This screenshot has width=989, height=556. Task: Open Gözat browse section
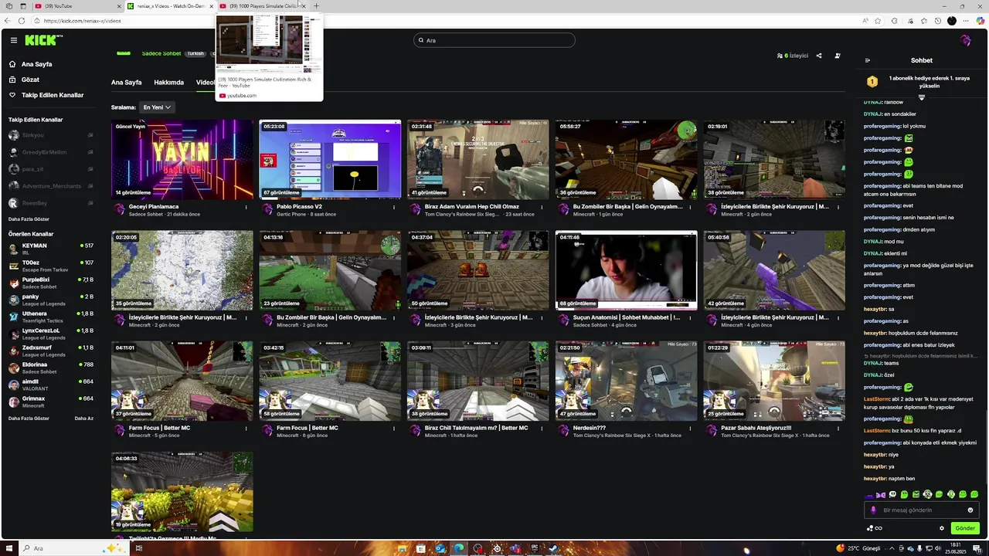(30, 80)
